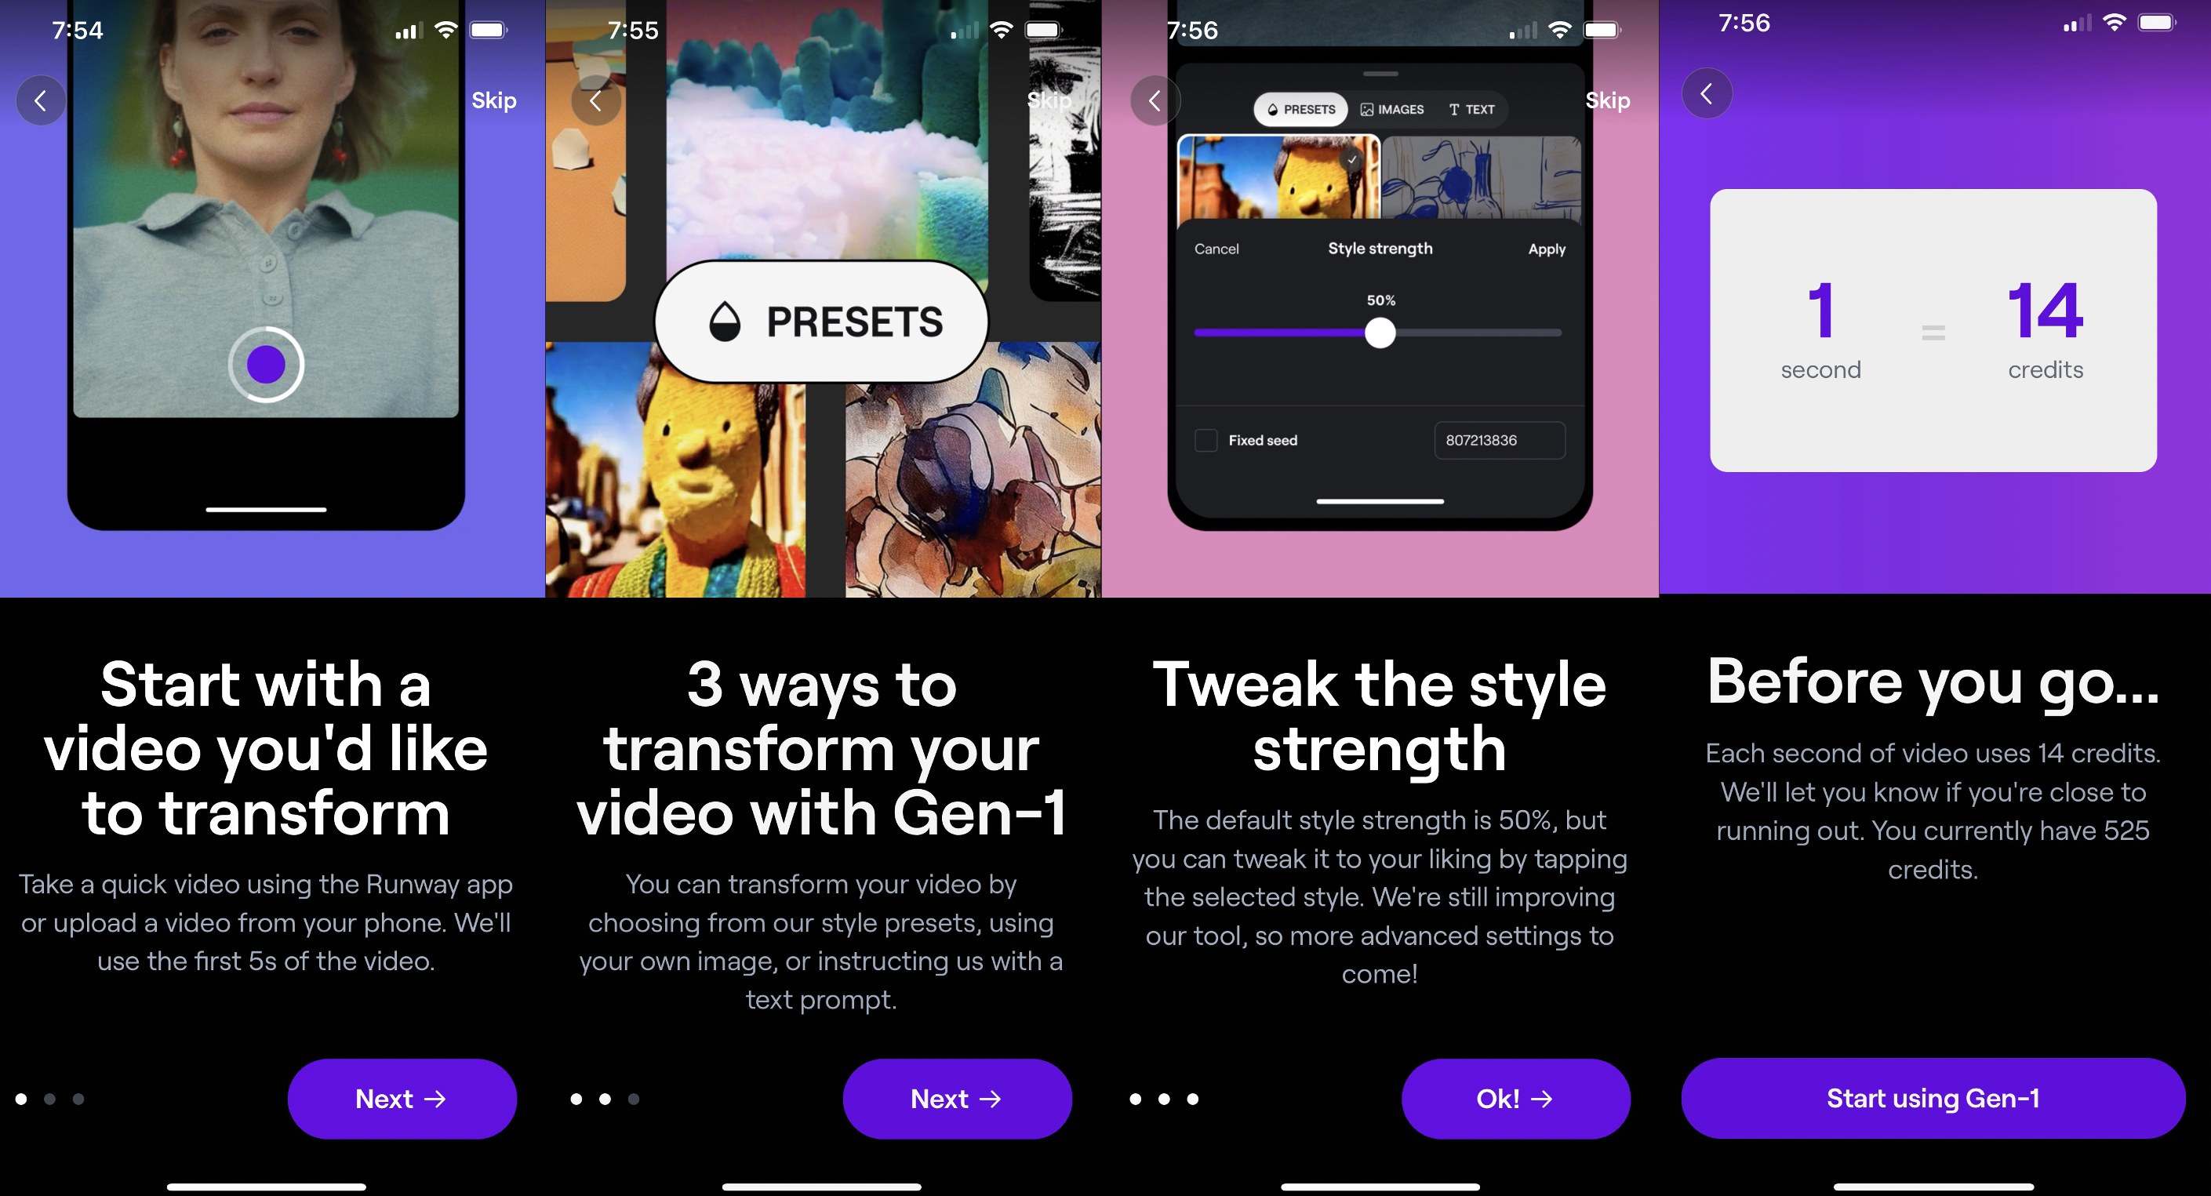This screenshot has height=1196, width=2211.
Task: Tap the back arrow on first screen
Action: 42,99
